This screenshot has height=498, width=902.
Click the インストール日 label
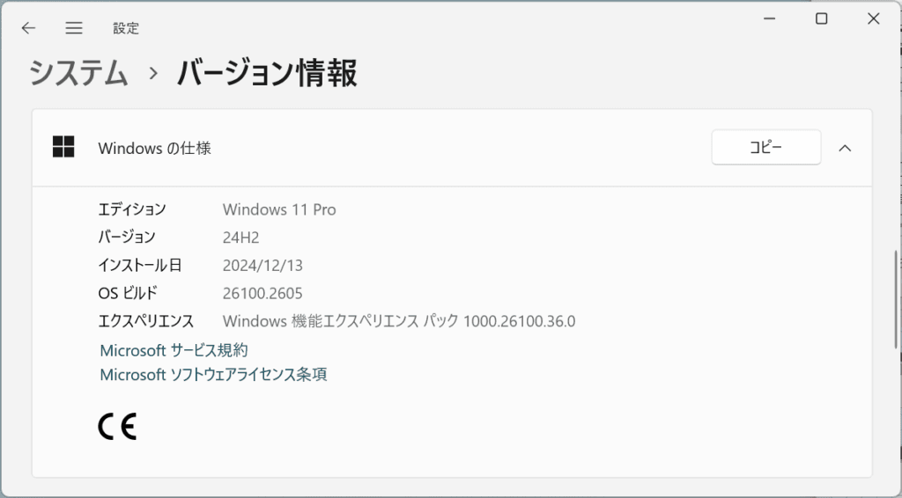140,265
